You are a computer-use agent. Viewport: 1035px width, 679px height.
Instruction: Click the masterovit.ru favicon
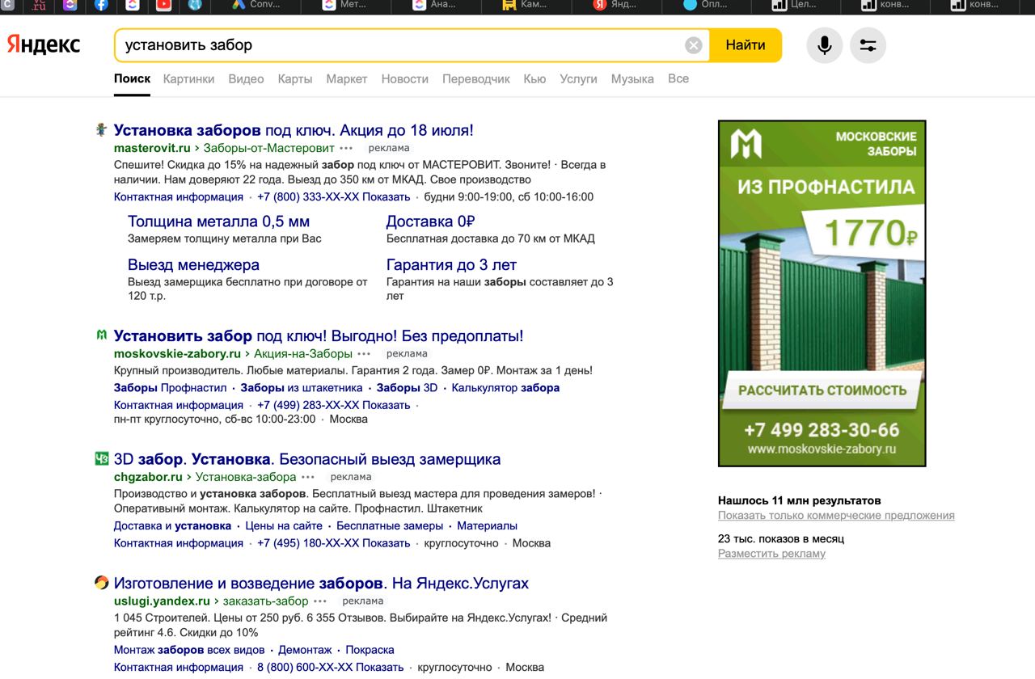coord(101,129)
